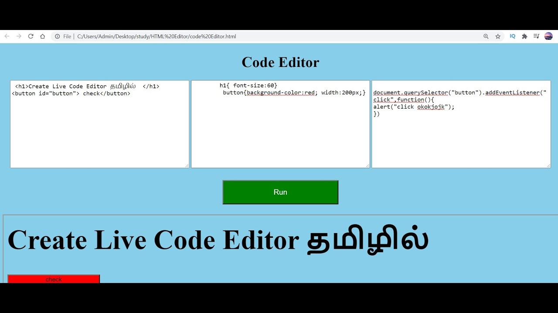This screenshot has height=313, width=558.
Task: Click the browser forward arrow
Action: tap(19, 37)
